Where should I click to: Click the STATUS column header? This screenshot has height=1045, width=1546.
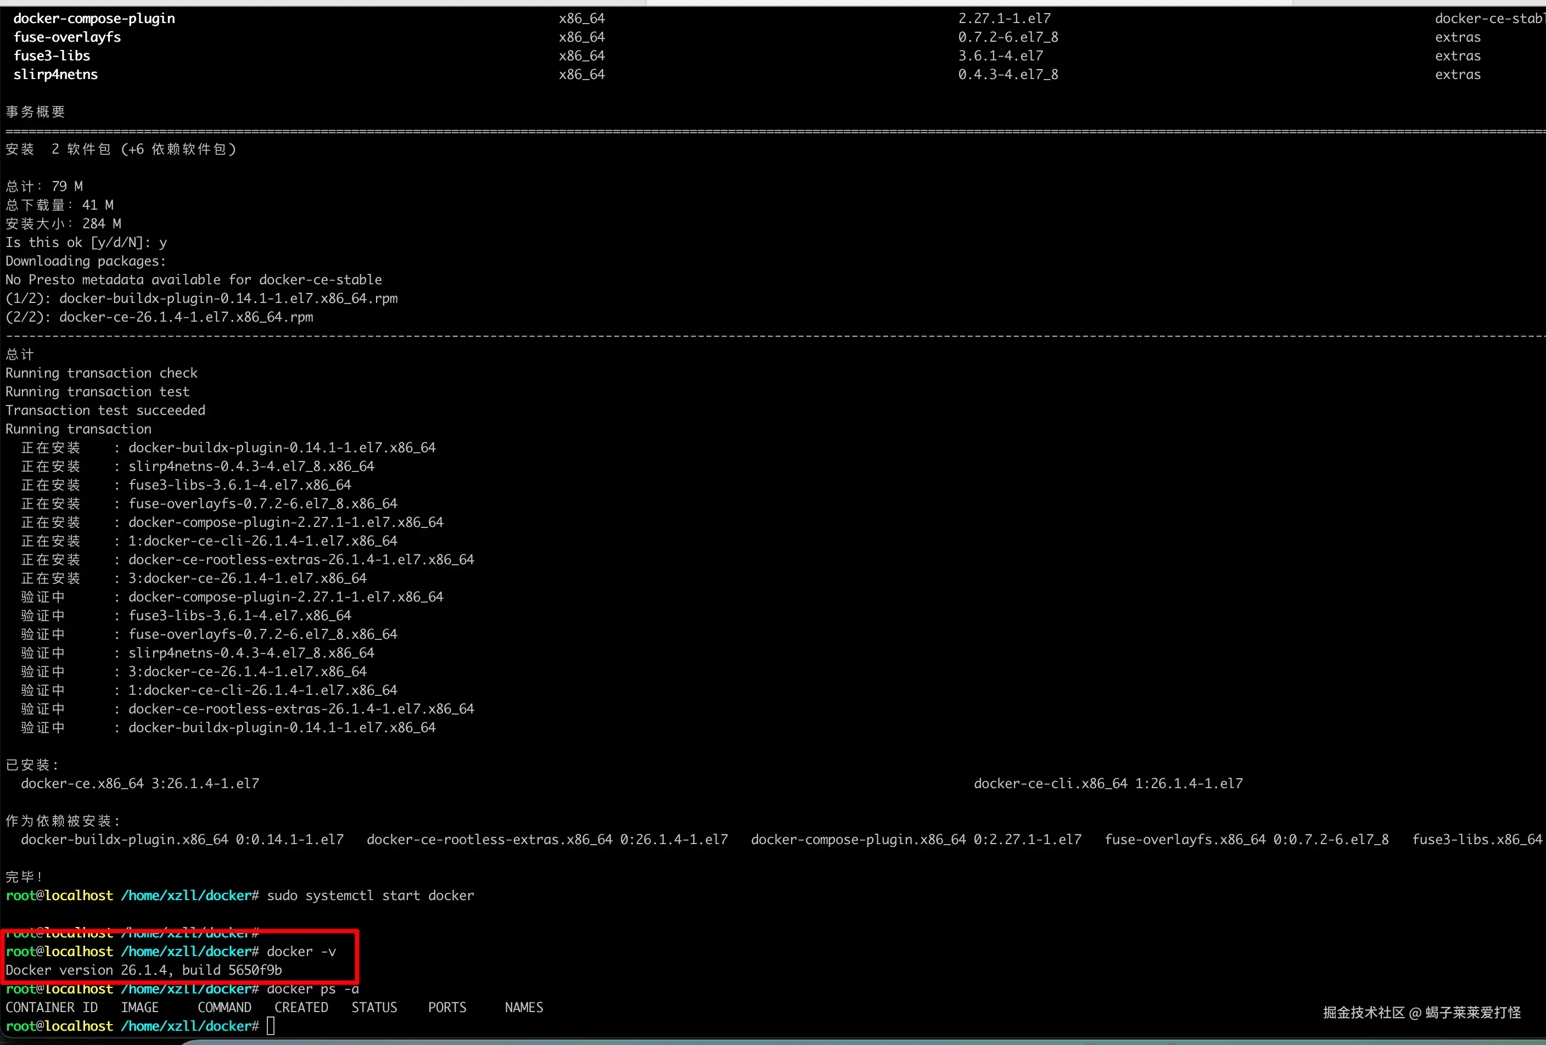374,1007
